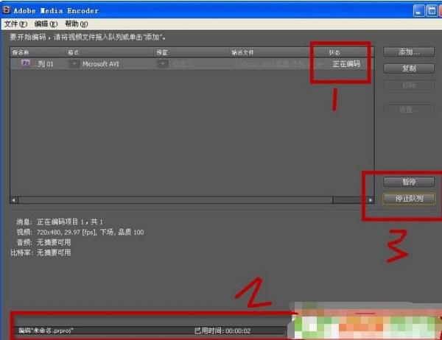Click the 添加 (Add) button
442x340 pixels.
pos(408,52)
